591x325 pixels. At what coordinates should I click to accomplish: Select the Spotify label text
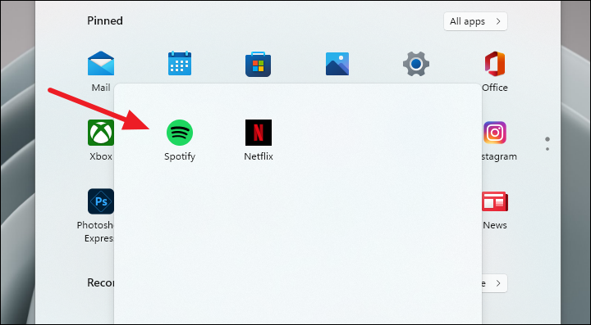coord(180,156)
